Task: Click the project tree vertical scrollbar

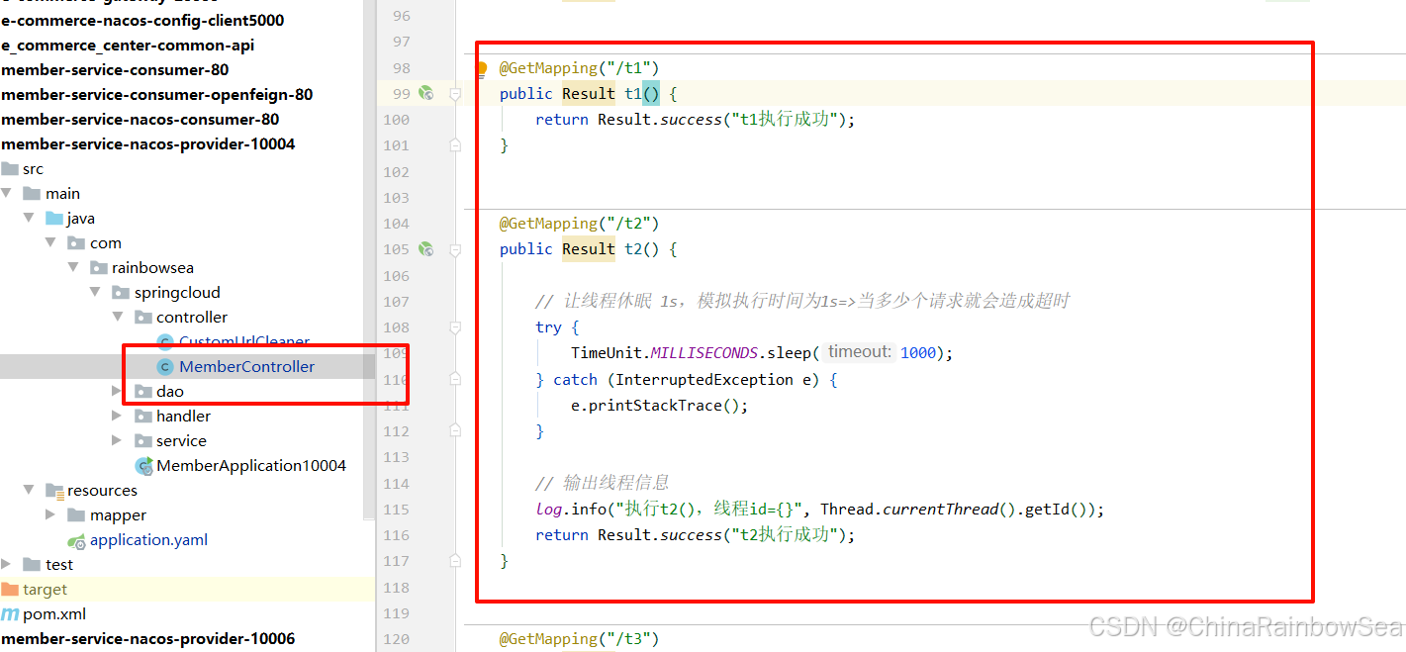Action: point(370,260)
